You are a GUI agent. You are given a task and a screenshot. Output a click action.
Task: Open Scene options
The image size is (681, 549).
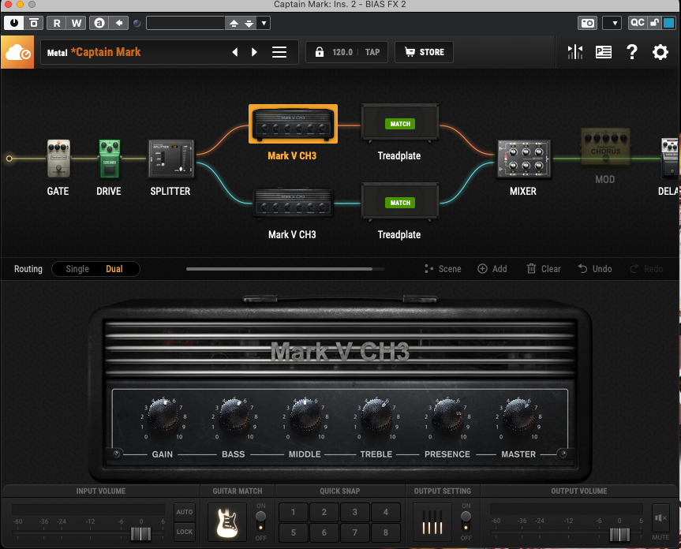click(443, 269)
